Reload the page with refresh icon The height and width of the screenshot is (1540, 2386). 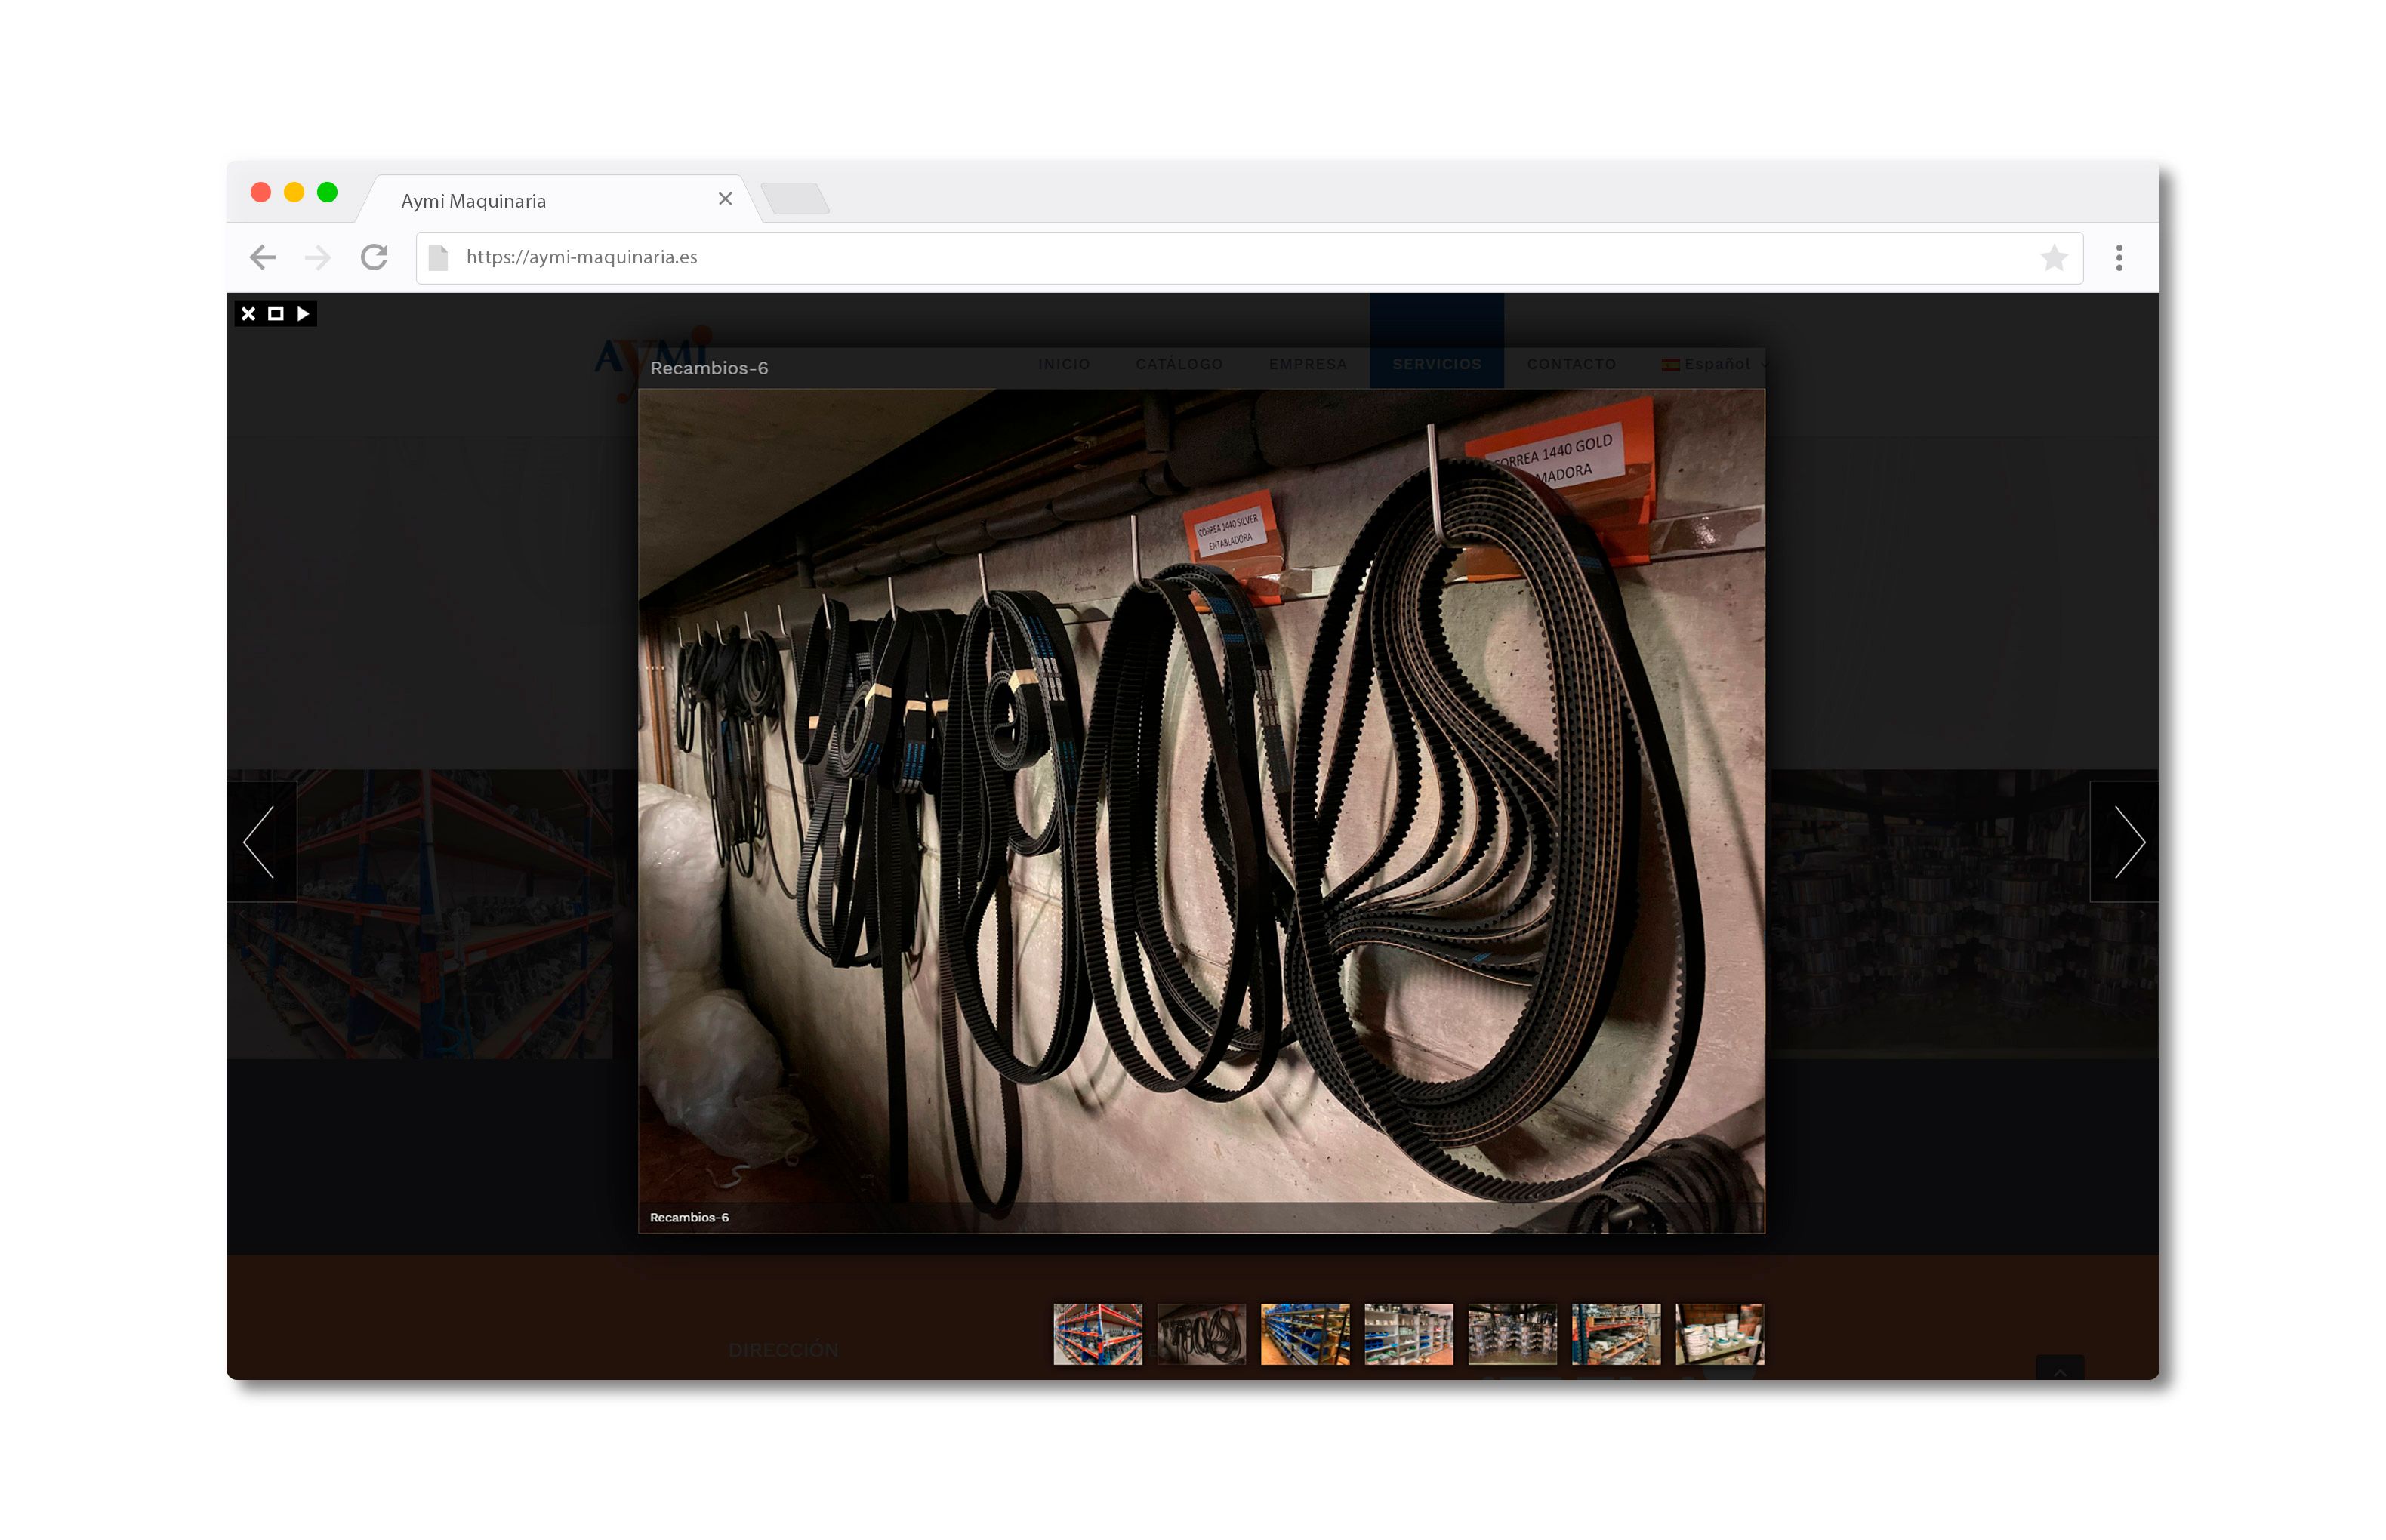(x=374, y=258)
